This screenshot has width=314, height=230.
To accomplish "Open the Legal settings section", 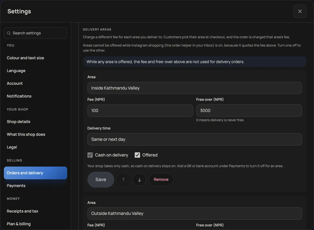I will [35, 147].
